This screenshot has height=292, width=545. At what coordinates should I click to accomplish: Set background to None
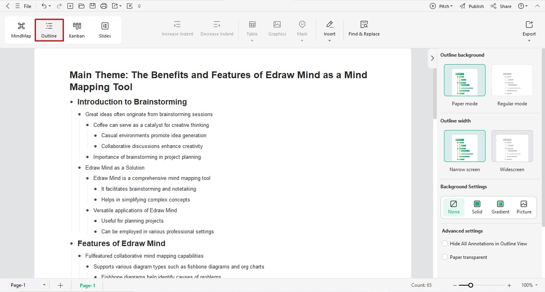tap(454, 207)
